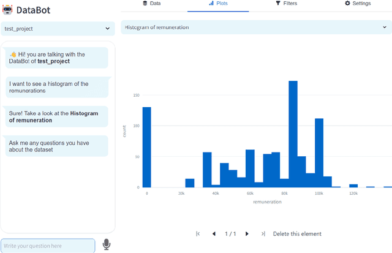Click Delete this element
The width and height of the screenshot is (392, 253).
(x=297, y=234)
